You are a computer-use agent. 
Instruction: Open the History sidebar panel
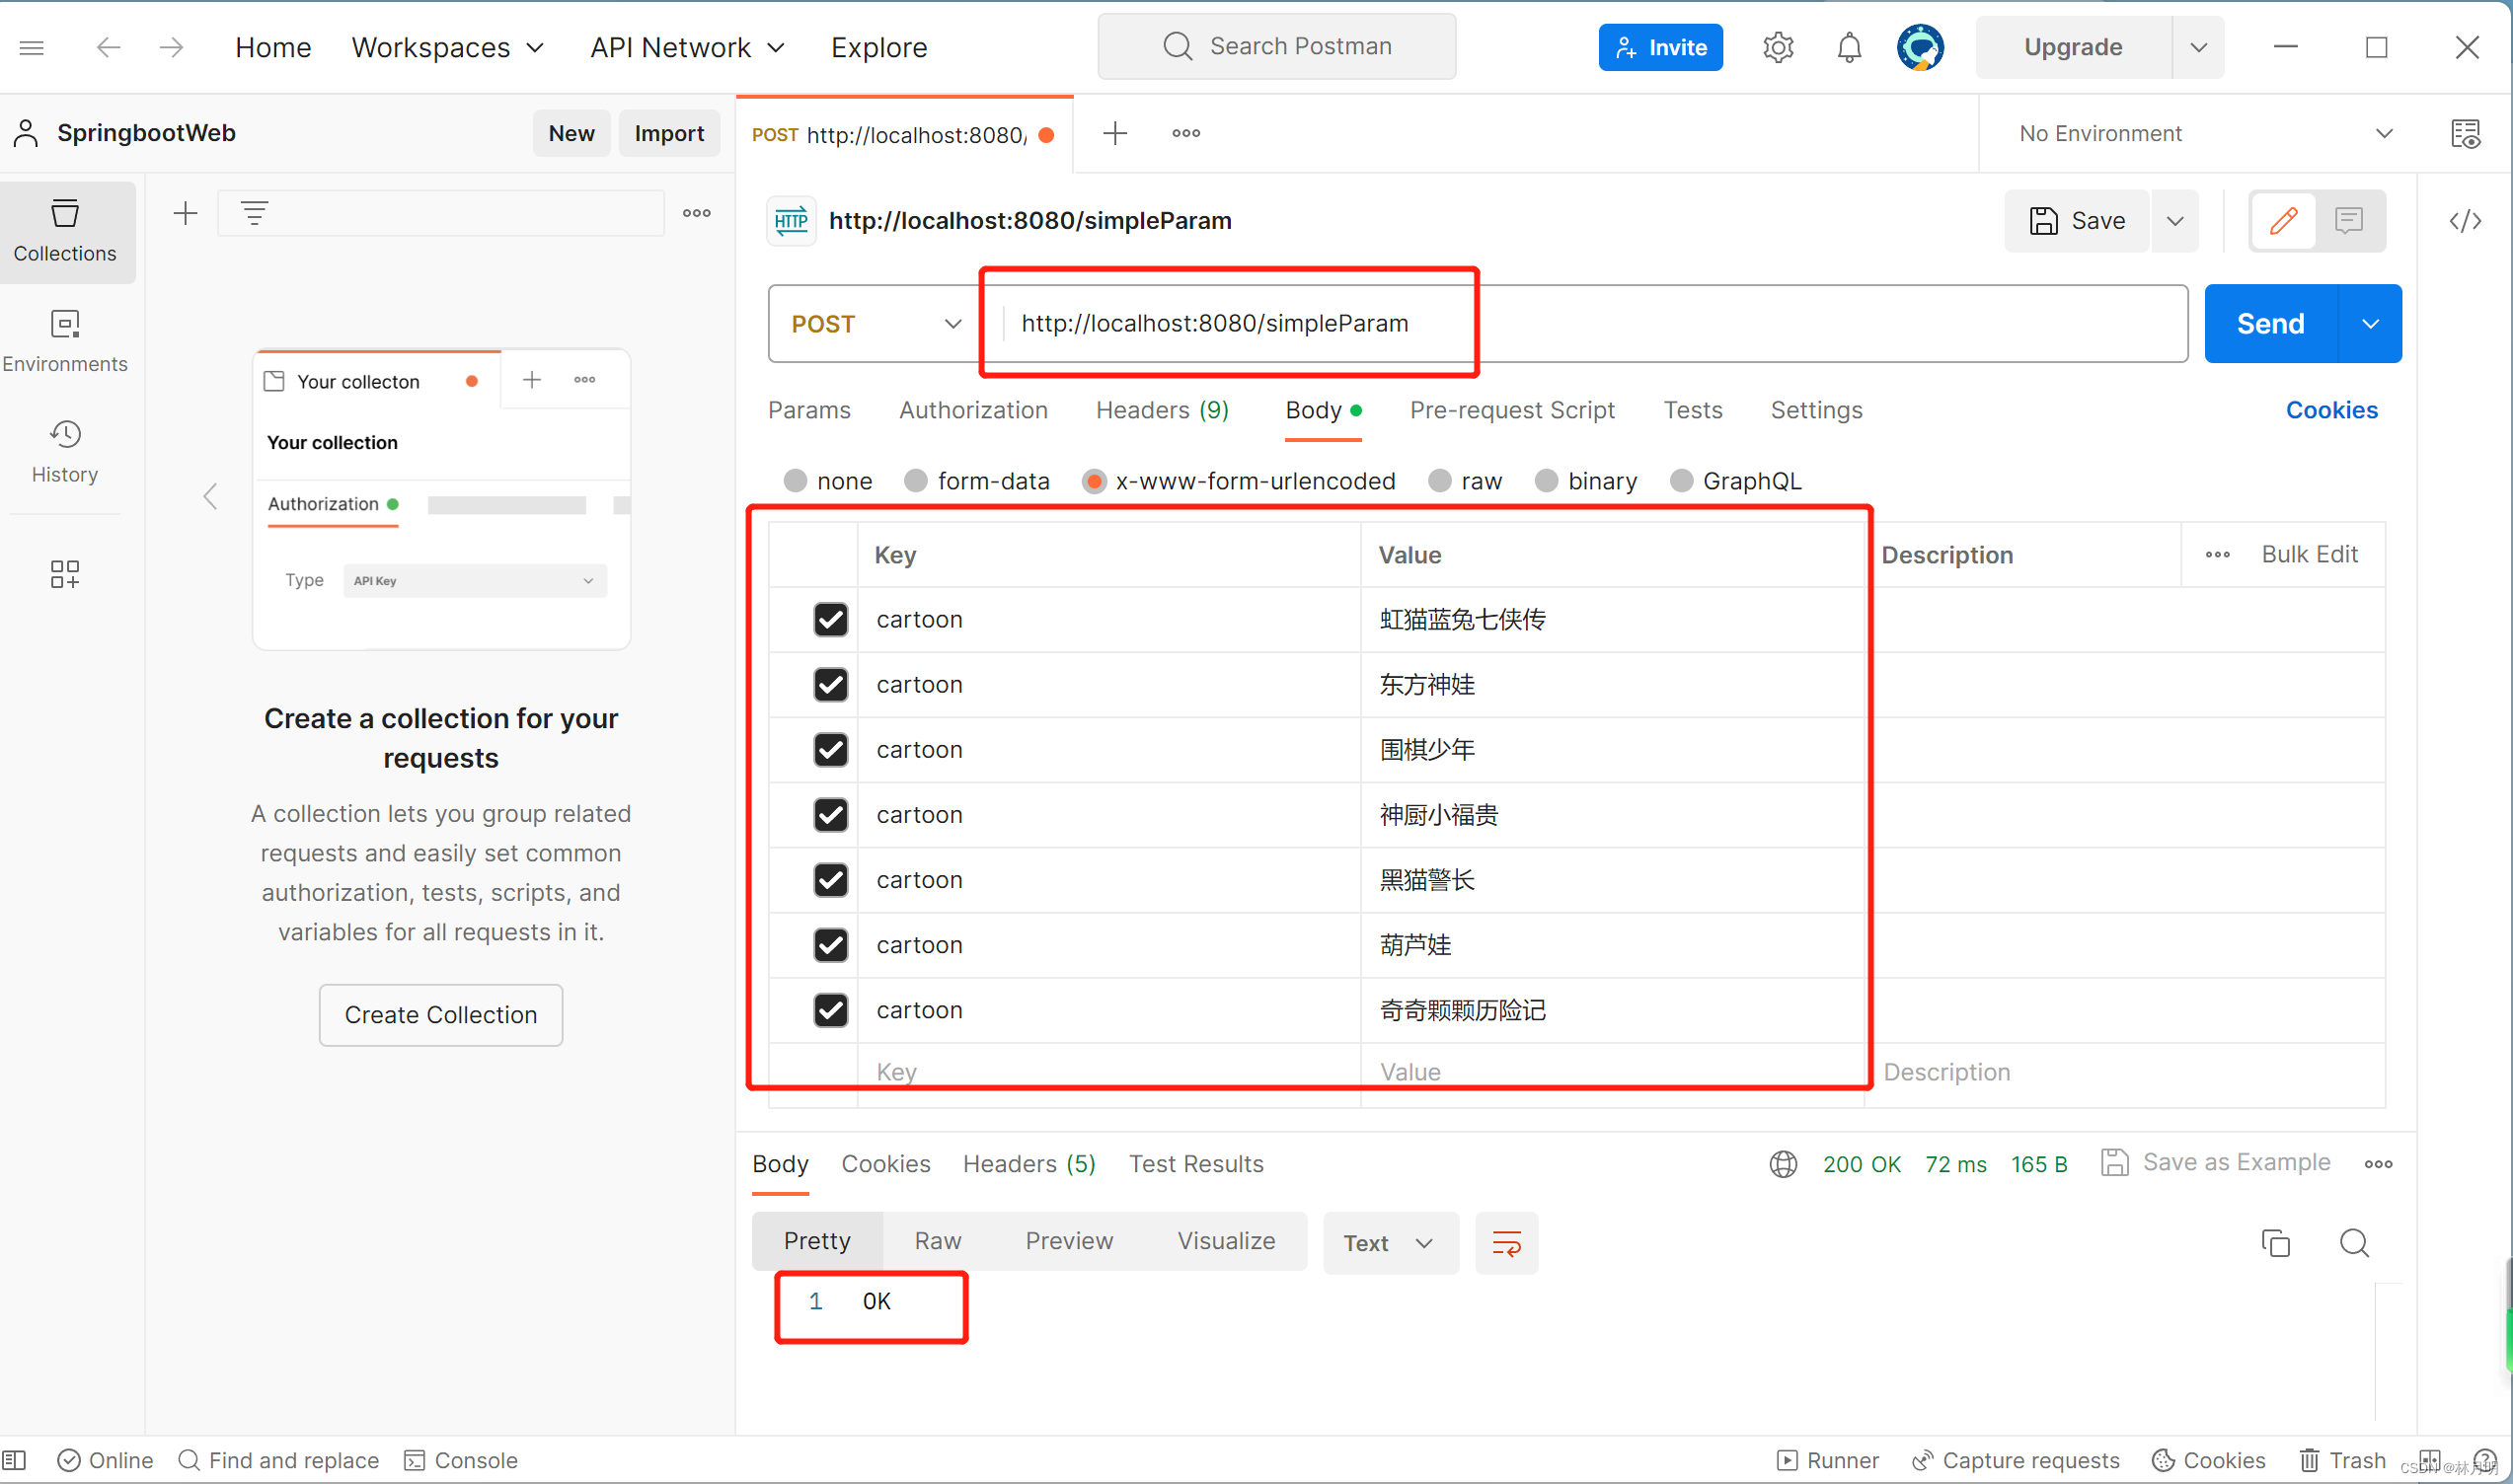click(65, 452)
